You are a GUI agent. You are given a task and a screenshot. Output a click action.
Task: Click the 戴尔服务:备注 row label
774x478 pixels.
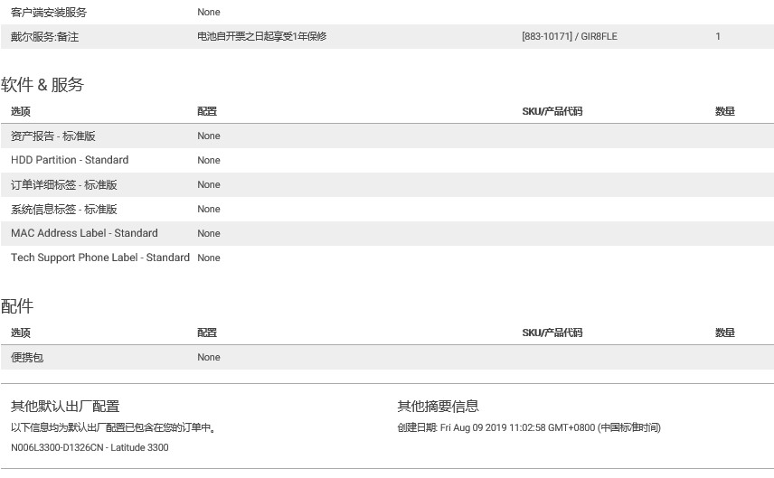tap(45, 37)
